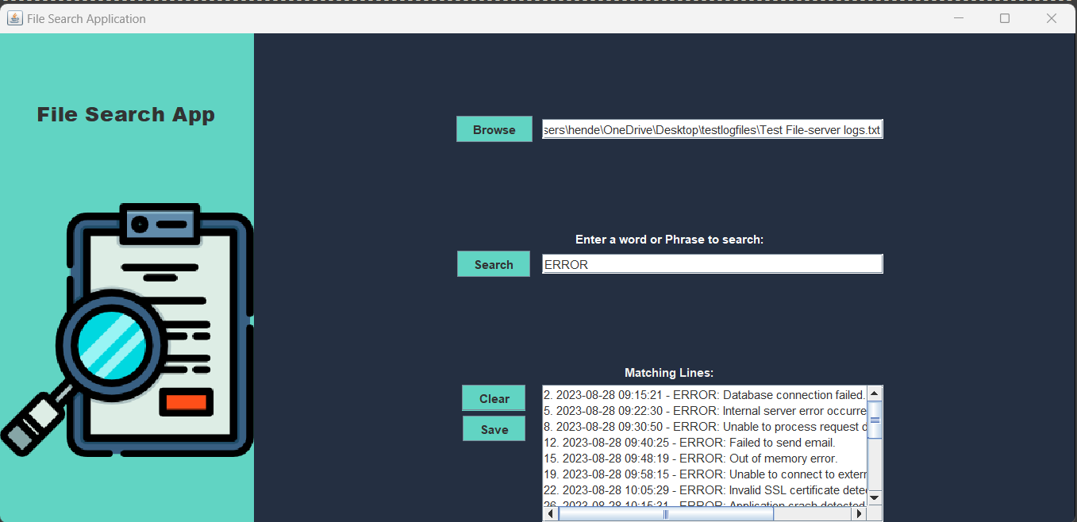Viewport: 1077px width, 522px height.
Task: Click the file path text field
Action: tap(712, 129)
